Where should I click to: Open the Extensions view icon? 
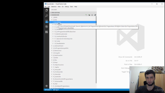click(46, 32)
